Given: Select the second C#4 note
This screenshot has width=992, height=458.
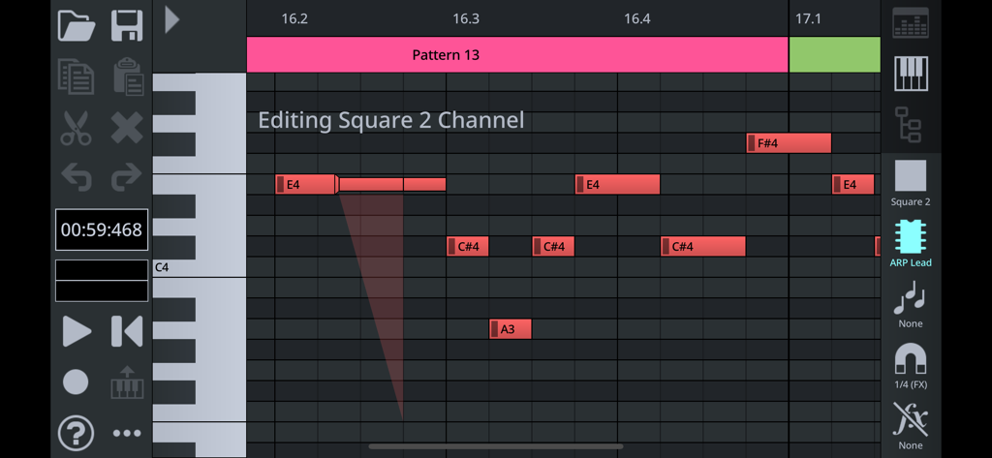Looking at the screenshot, I should pos(553,246).
